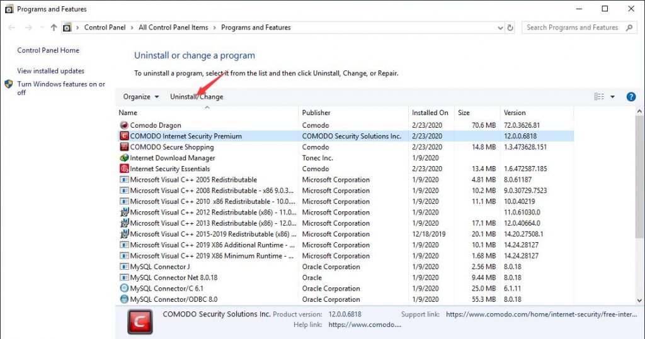Sort by the Size column header
Screen dimensions: 645x339
coord(477,113)
